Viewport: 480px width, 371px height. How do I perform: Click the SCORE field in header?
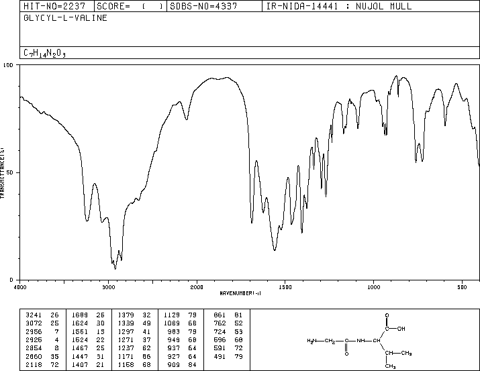[x=130, y=6]
